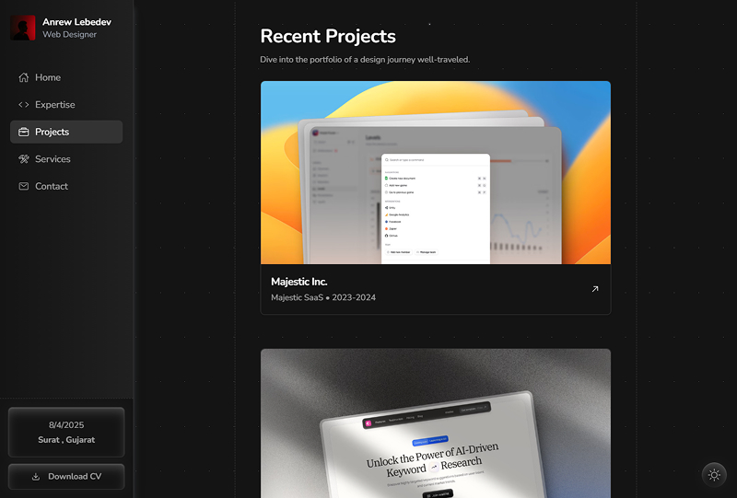737x498 pixels.
Task: Navigate to Services section
Action: 66,159
